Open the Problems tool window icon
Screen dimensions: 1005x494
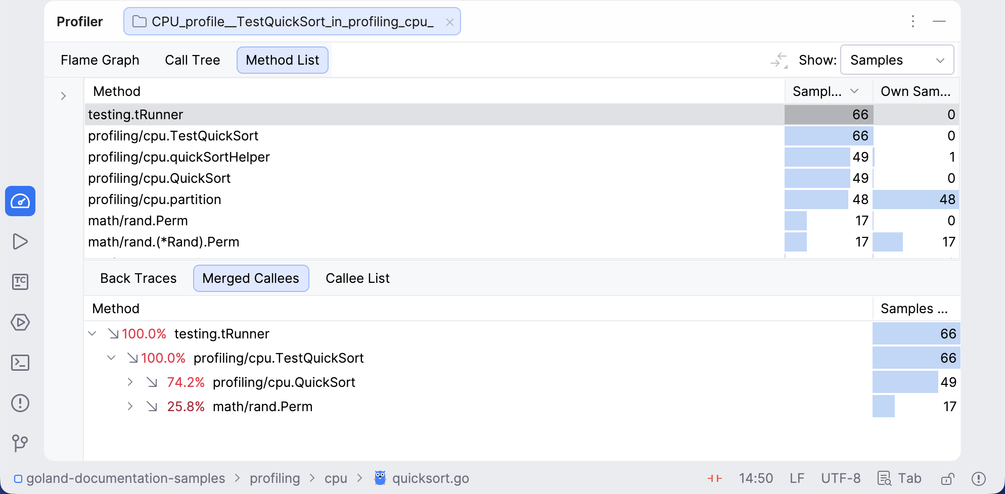20,403
